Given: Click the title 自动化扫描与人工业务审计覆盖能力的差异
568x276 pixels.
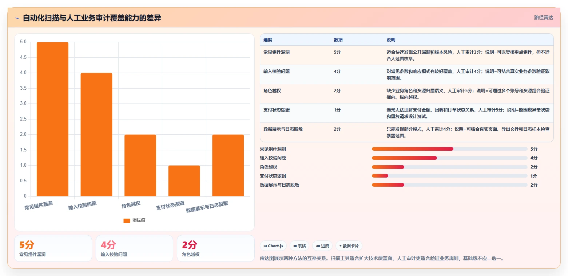Looking at the screenshot, I should [92, 18].
